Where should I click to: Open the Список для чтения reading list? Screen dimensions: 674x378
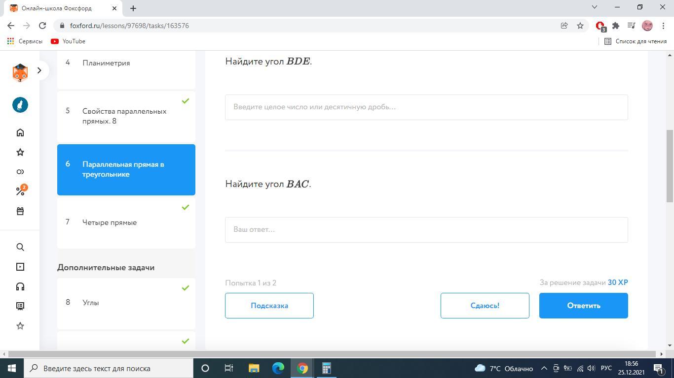click(636, 41)
